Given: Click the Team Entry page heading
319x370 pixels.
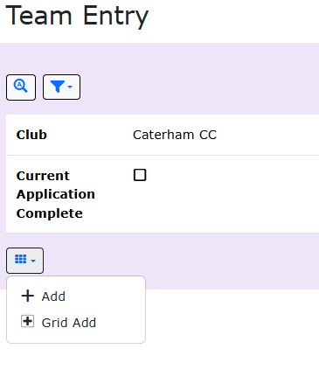Looking at the screenshot, I should [x=77, y=17].
